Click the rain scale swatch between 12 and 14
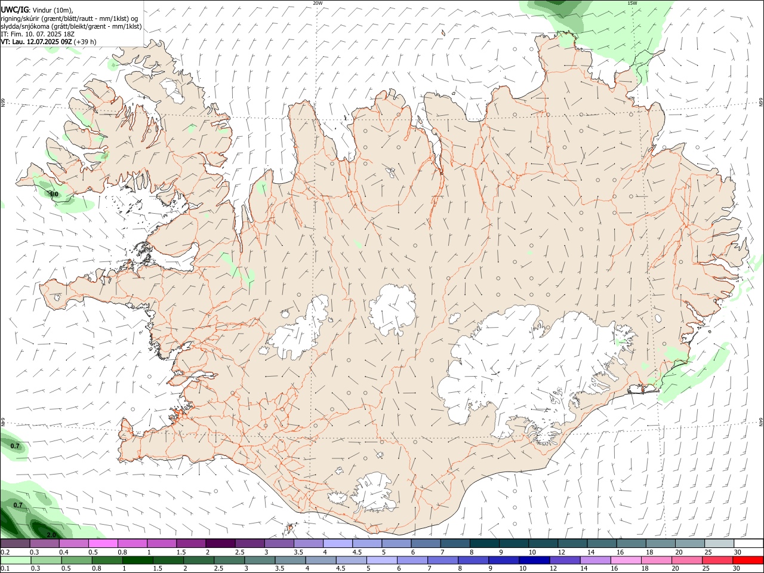Image resolution: width=764 pixels, height=573 pixels. tap(565, 560)
